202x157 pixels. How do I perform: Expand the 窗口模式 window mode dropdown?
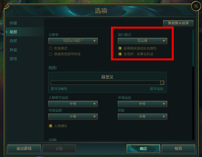[142, 41]
